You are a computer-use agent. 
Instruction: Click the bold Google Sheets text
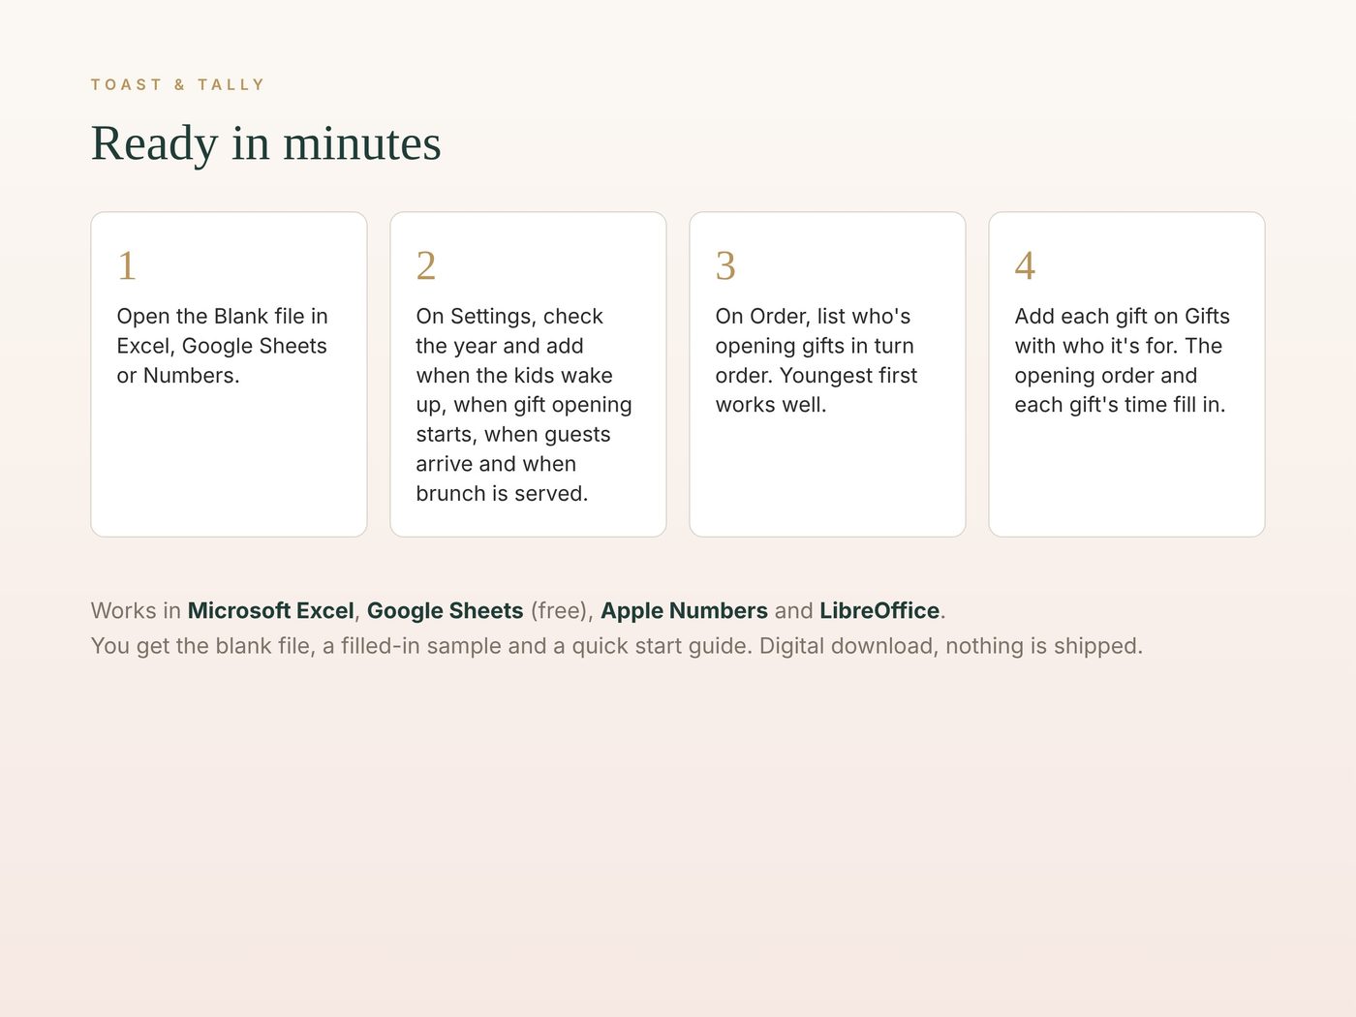446,611
